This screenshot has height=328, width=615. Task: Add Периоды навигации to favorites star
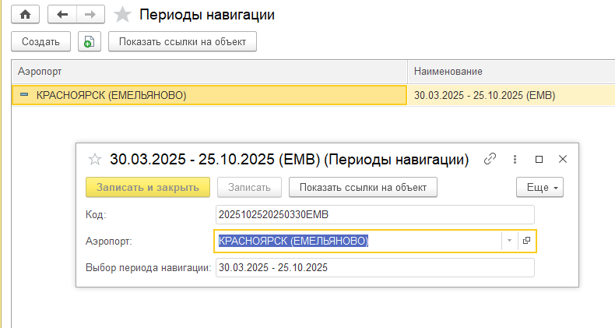122,15
